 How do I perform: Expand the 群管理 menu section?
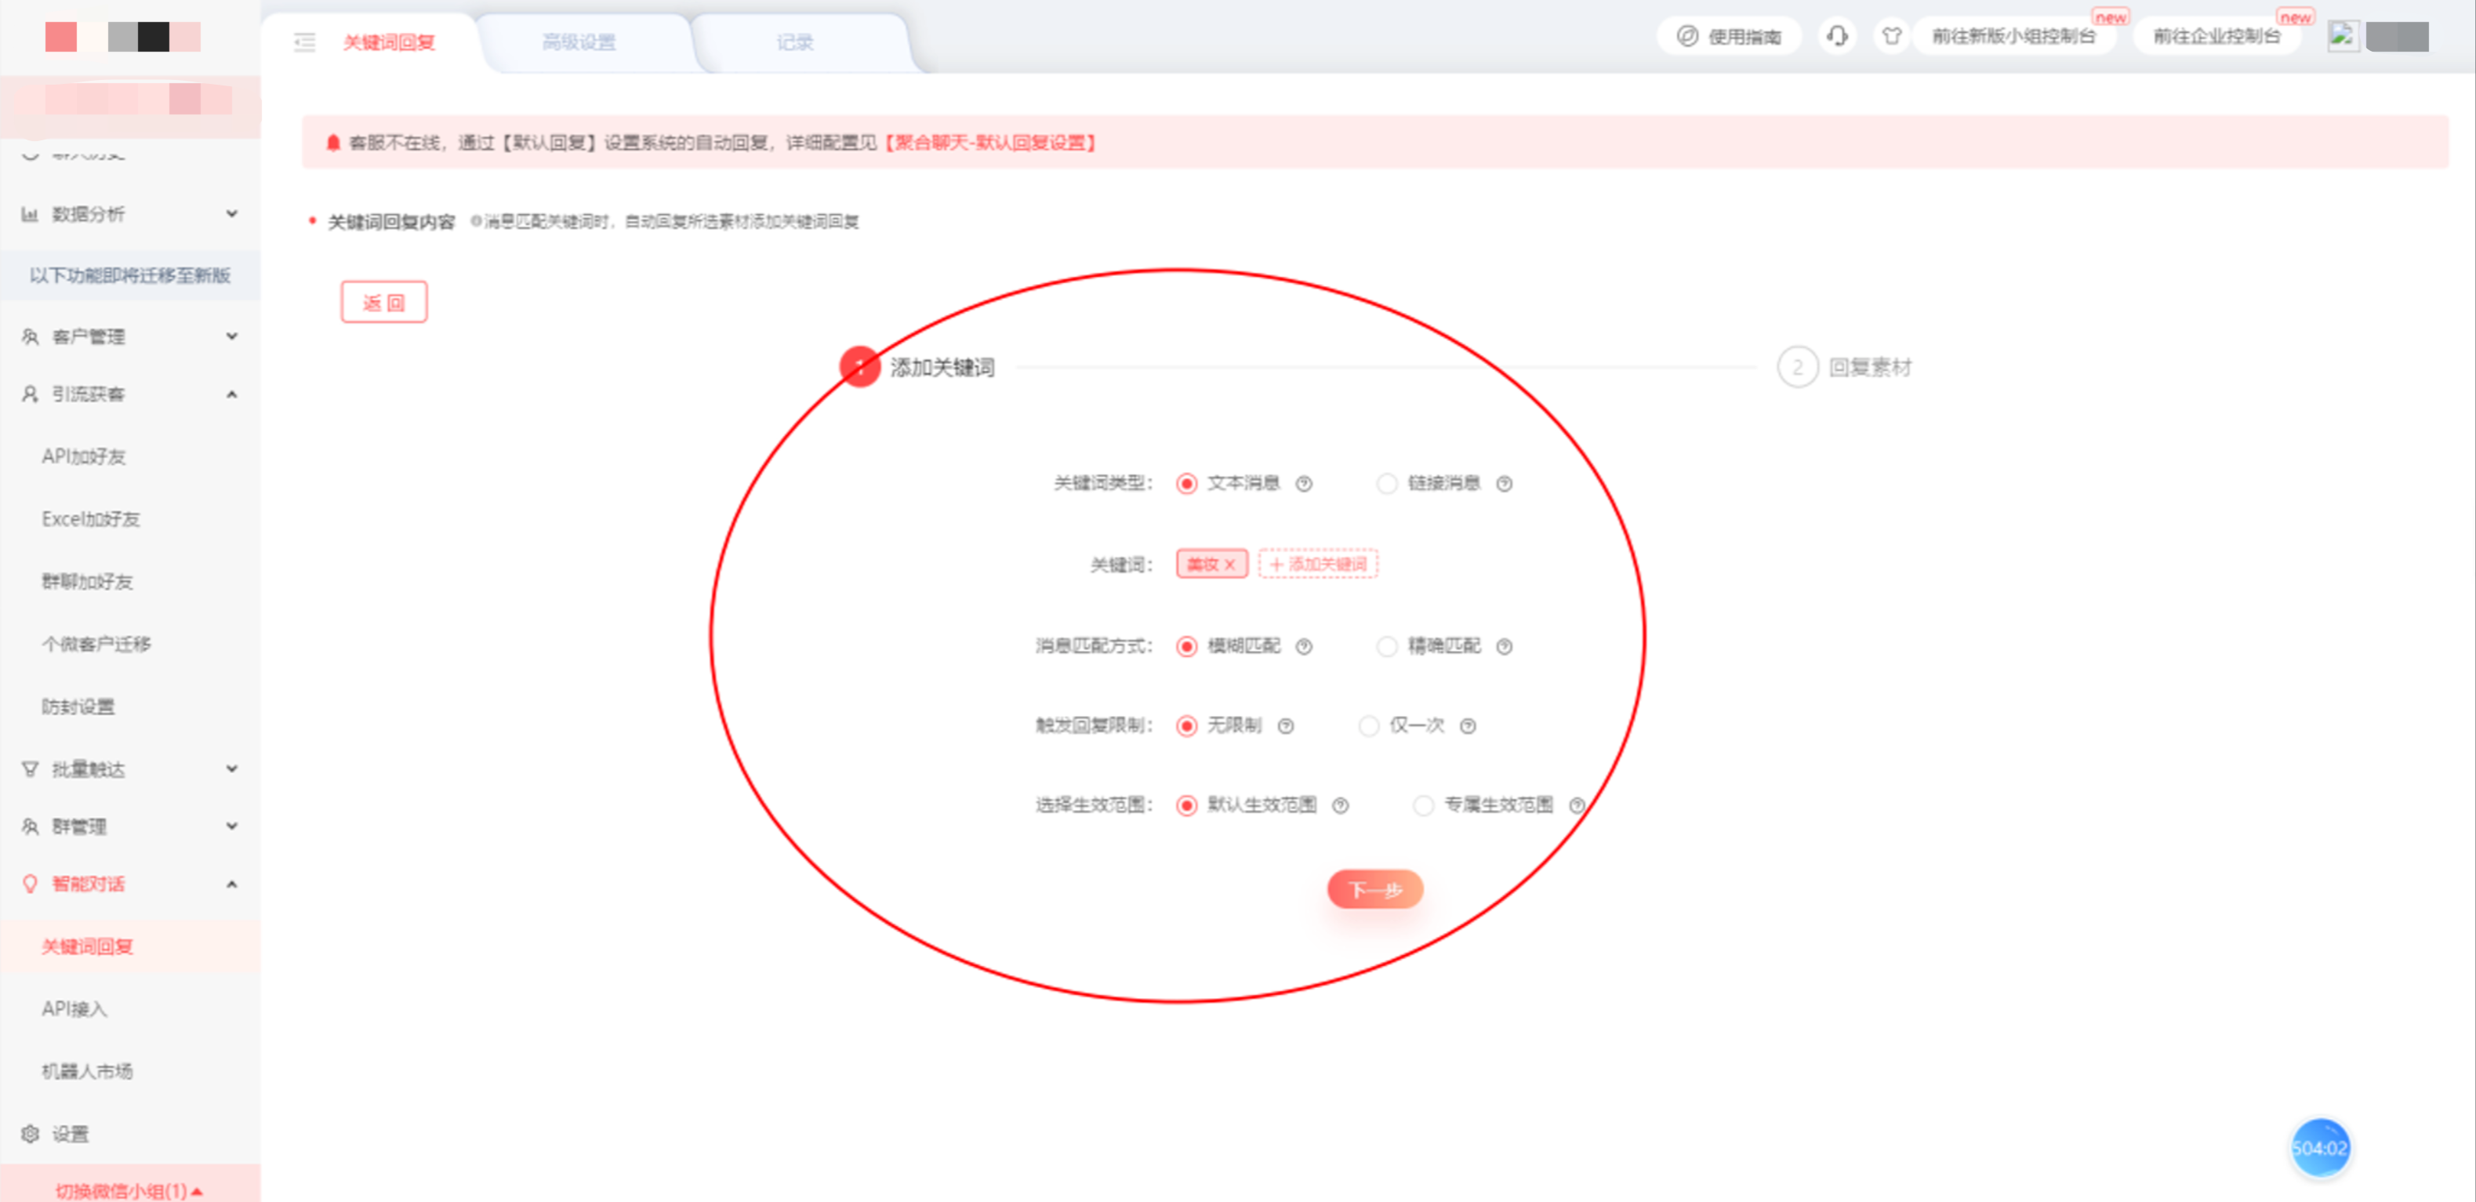pyautogui.click(x=231, y=826)
